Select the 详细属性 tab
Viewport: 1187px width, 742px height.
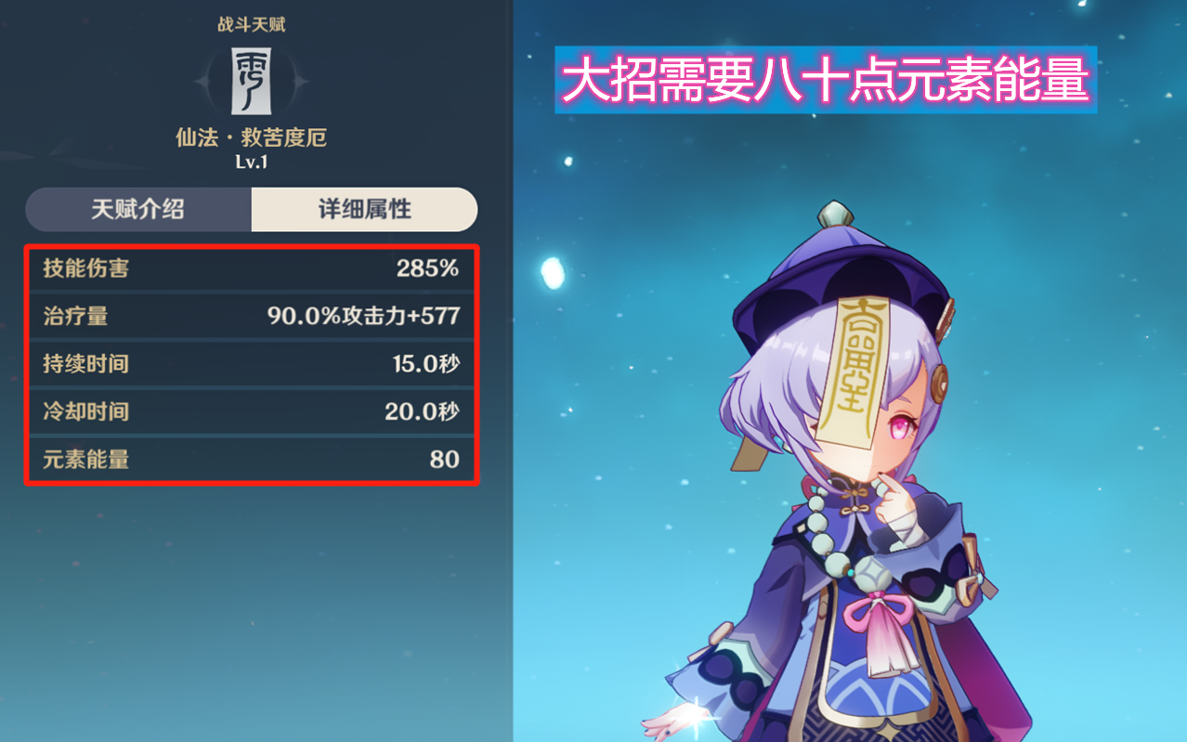pos(364,209)
